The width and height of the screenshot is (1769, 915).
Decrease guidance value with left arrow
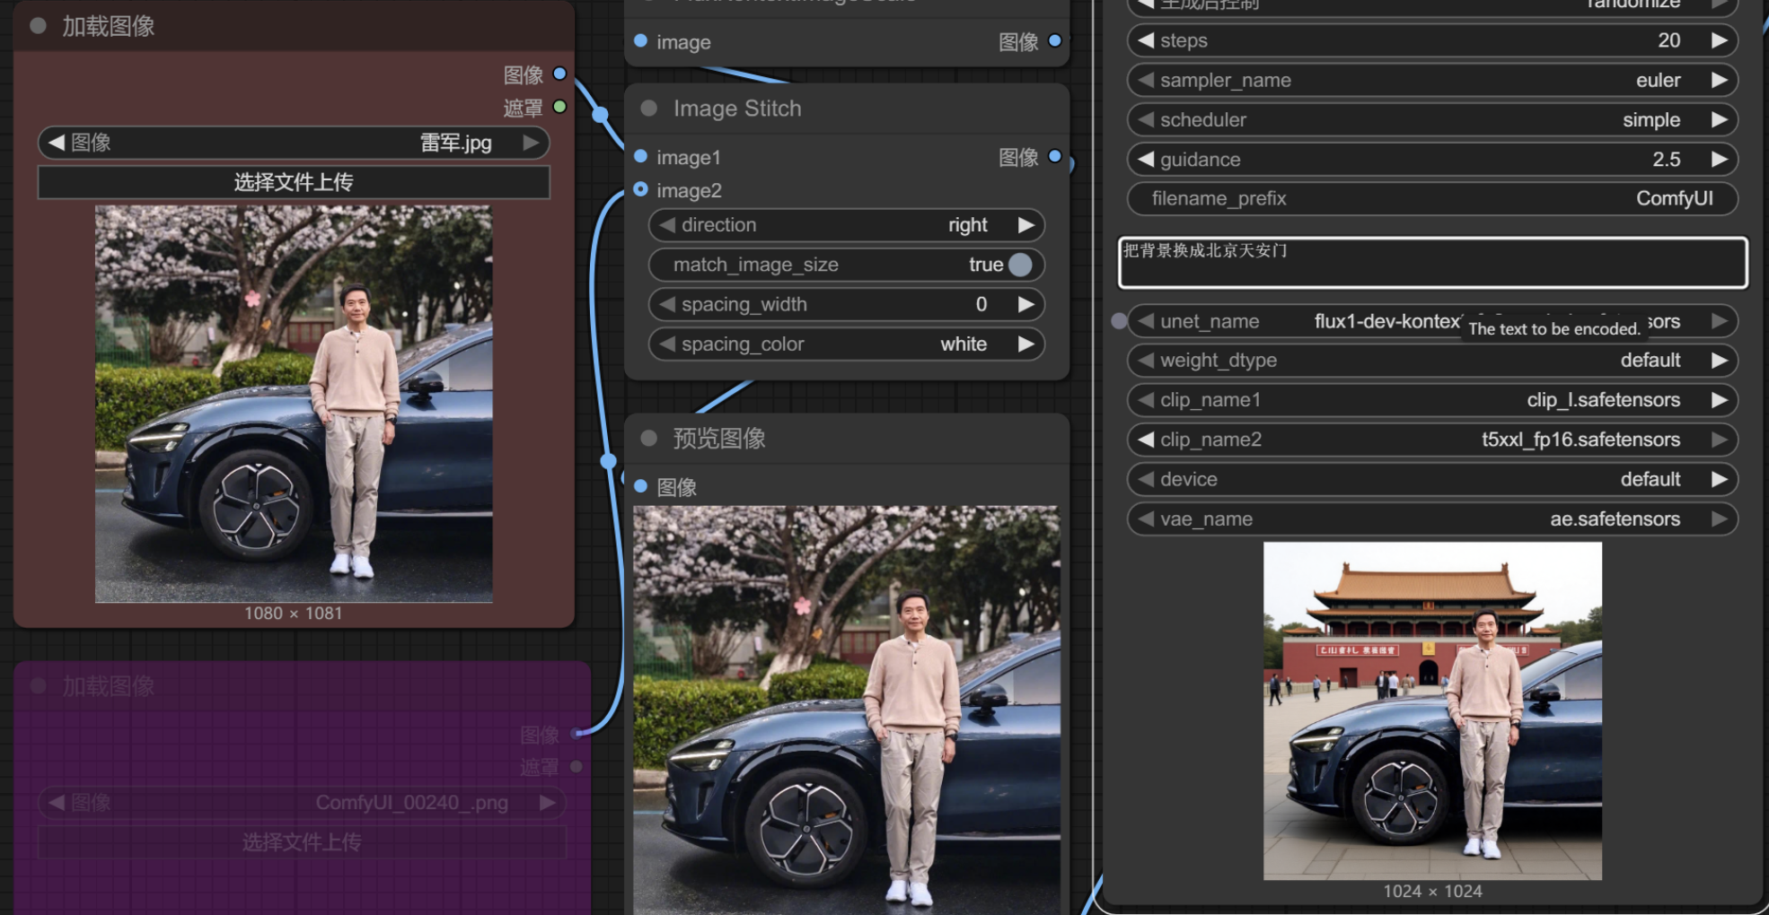tap(1146, 160)
